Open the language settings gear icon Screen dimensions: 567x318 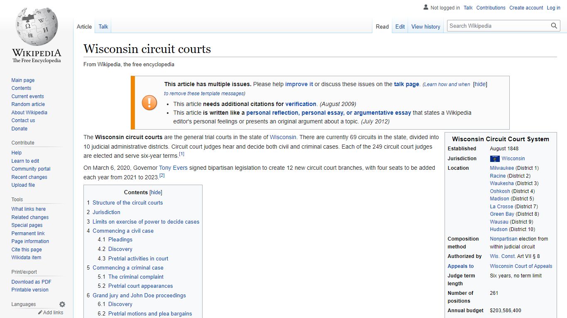point(62,304)
